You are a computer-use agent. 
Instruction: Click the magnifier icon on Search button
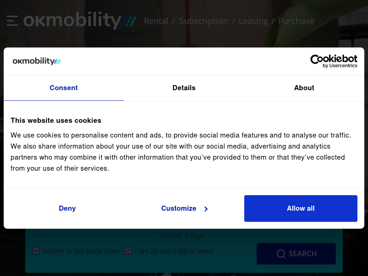(x=281, y=254)
